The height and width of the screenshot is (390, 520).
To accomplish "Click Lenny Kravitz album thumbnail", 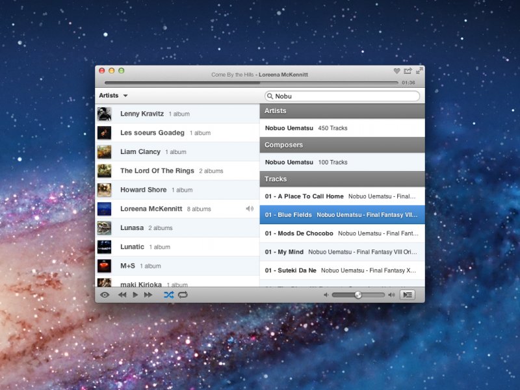I will coord(104,114).
